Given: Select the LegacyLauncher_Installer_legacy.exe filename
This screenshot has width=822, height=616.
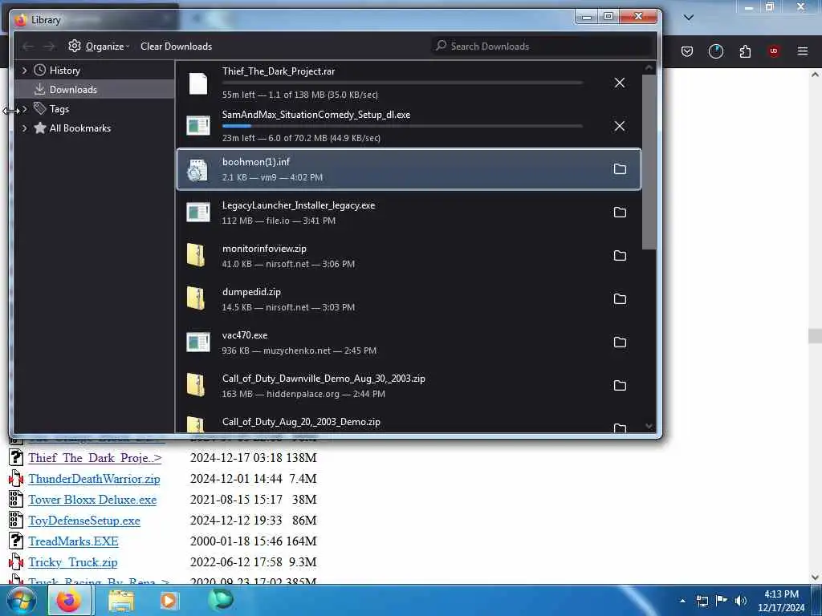Looking at the screenshot, I should (x=299, y=205).
